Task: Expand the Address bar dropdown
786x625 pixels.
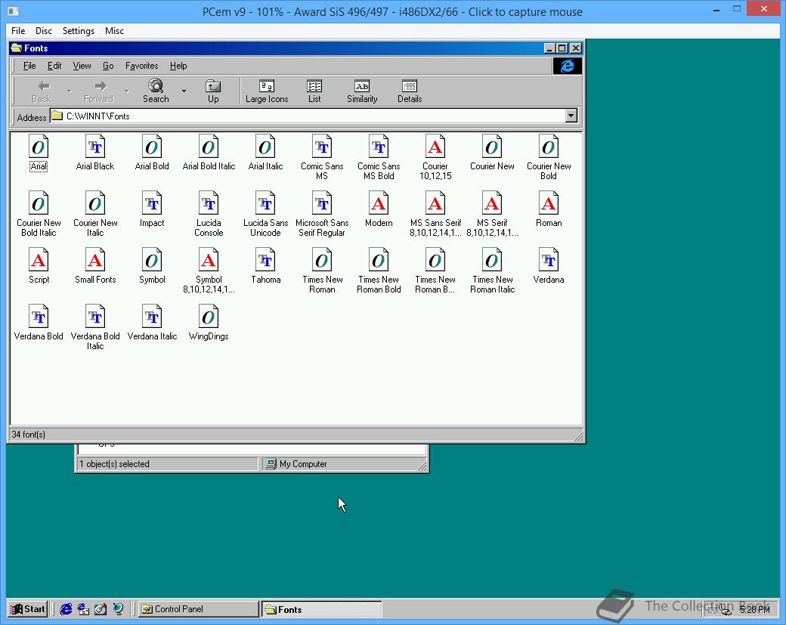Action: (x=571, y=116)
